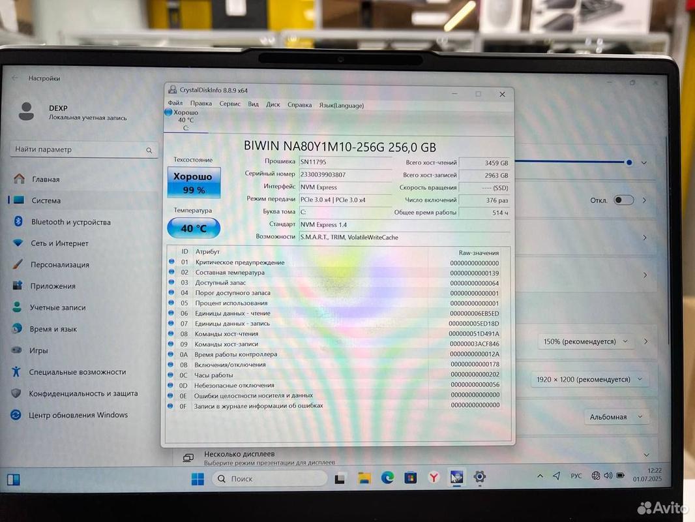This screenshot has width=695, height=522.
Task: Open Microsoft Edge from the taskbar
Action: 387,478
